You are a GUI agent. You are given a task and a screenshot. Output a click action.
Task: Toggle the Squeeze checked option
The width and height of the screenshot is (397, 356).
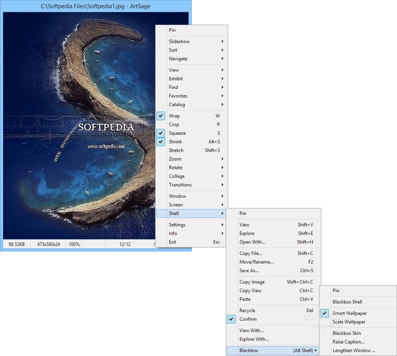point(191,133)
